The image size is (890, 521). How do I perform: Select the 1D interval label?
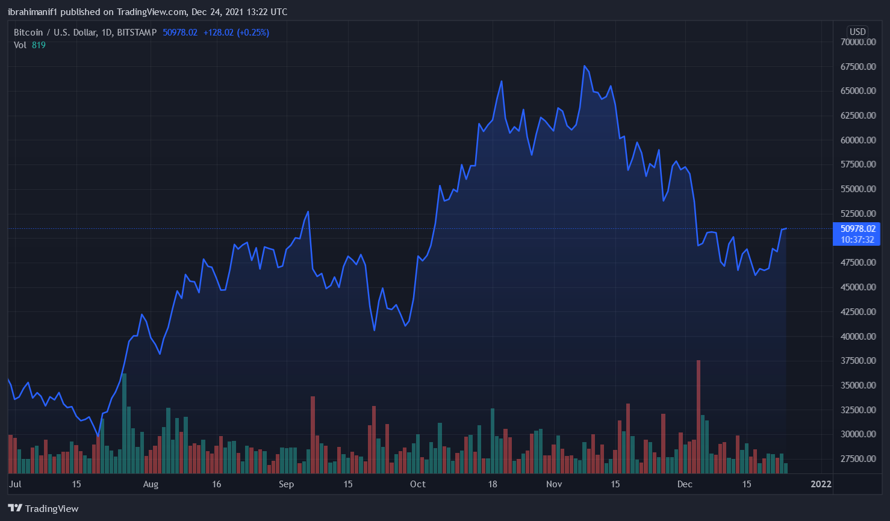107,33
